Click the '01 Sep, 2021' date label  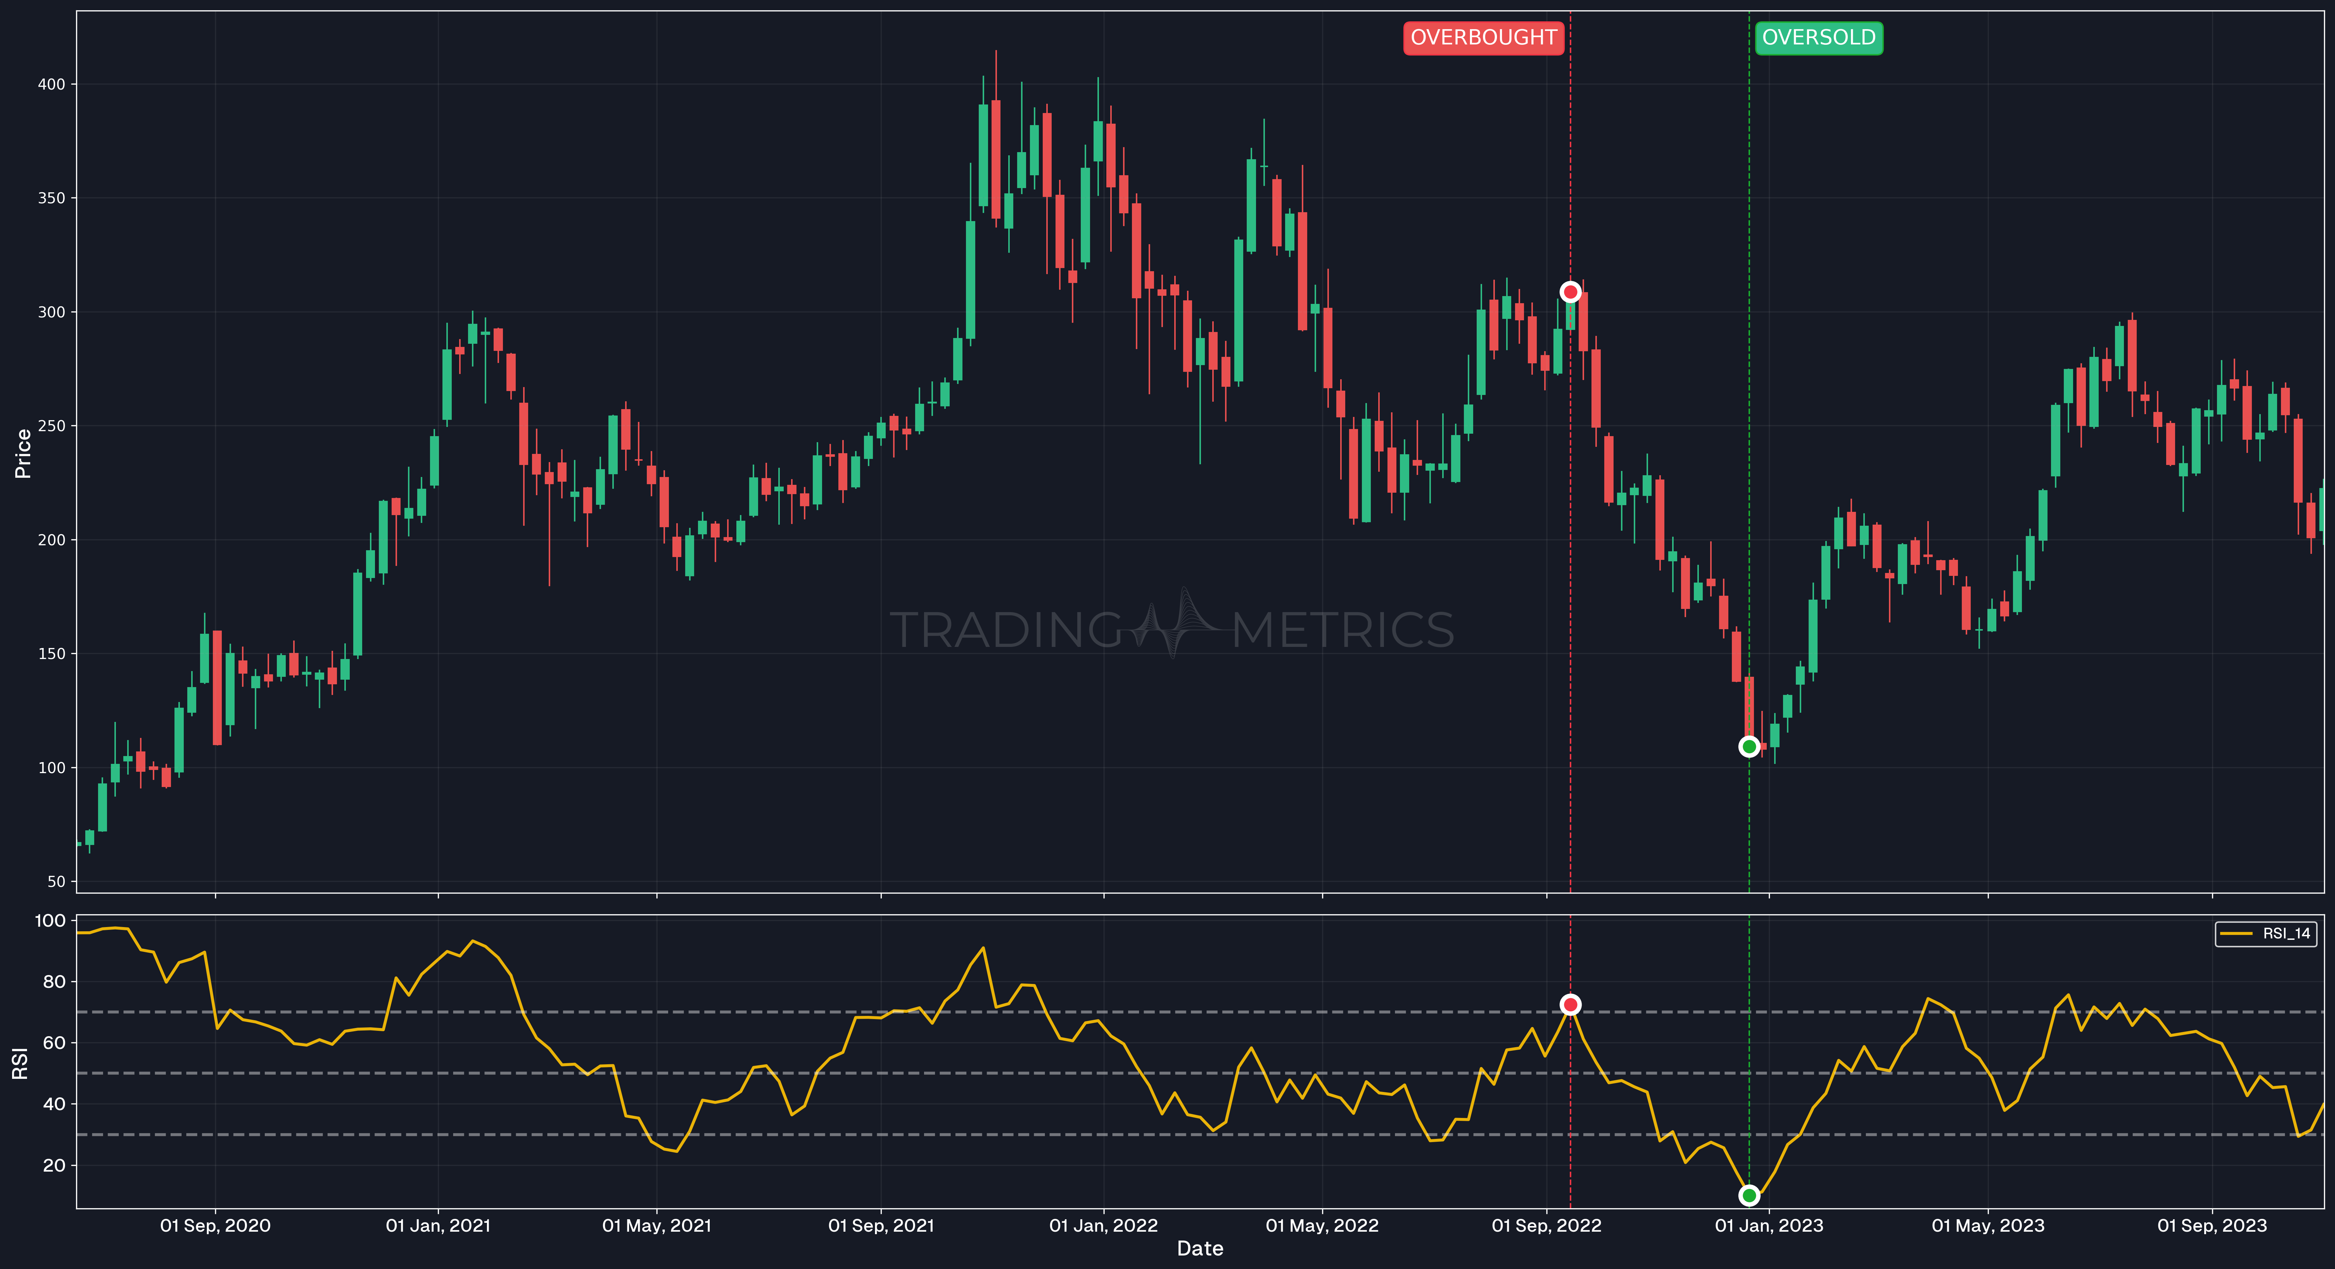tap(880, 1226)
